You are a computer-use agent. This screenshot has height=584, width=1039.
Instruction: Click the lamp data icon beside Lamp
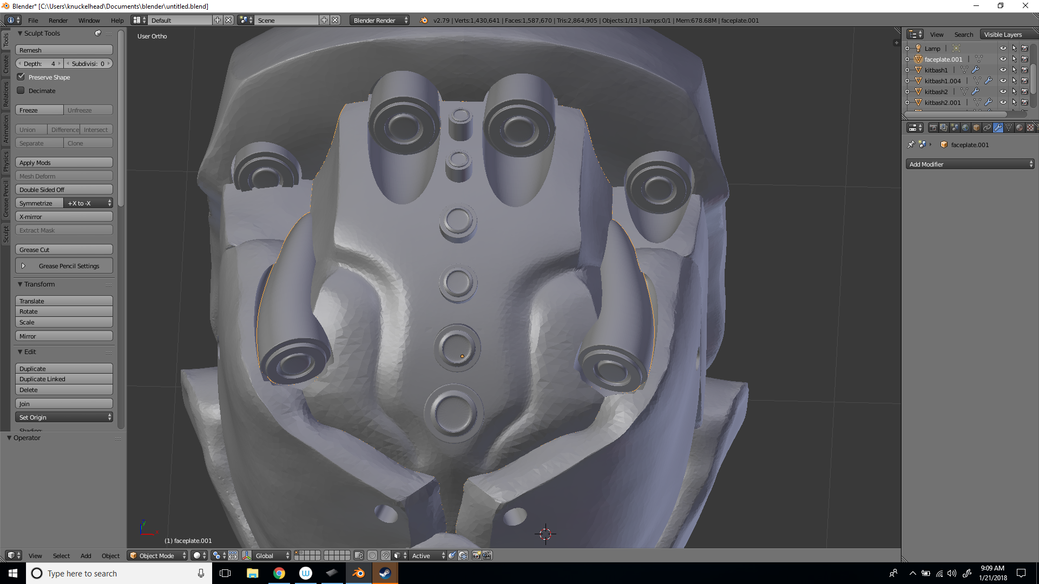point(956,49)
